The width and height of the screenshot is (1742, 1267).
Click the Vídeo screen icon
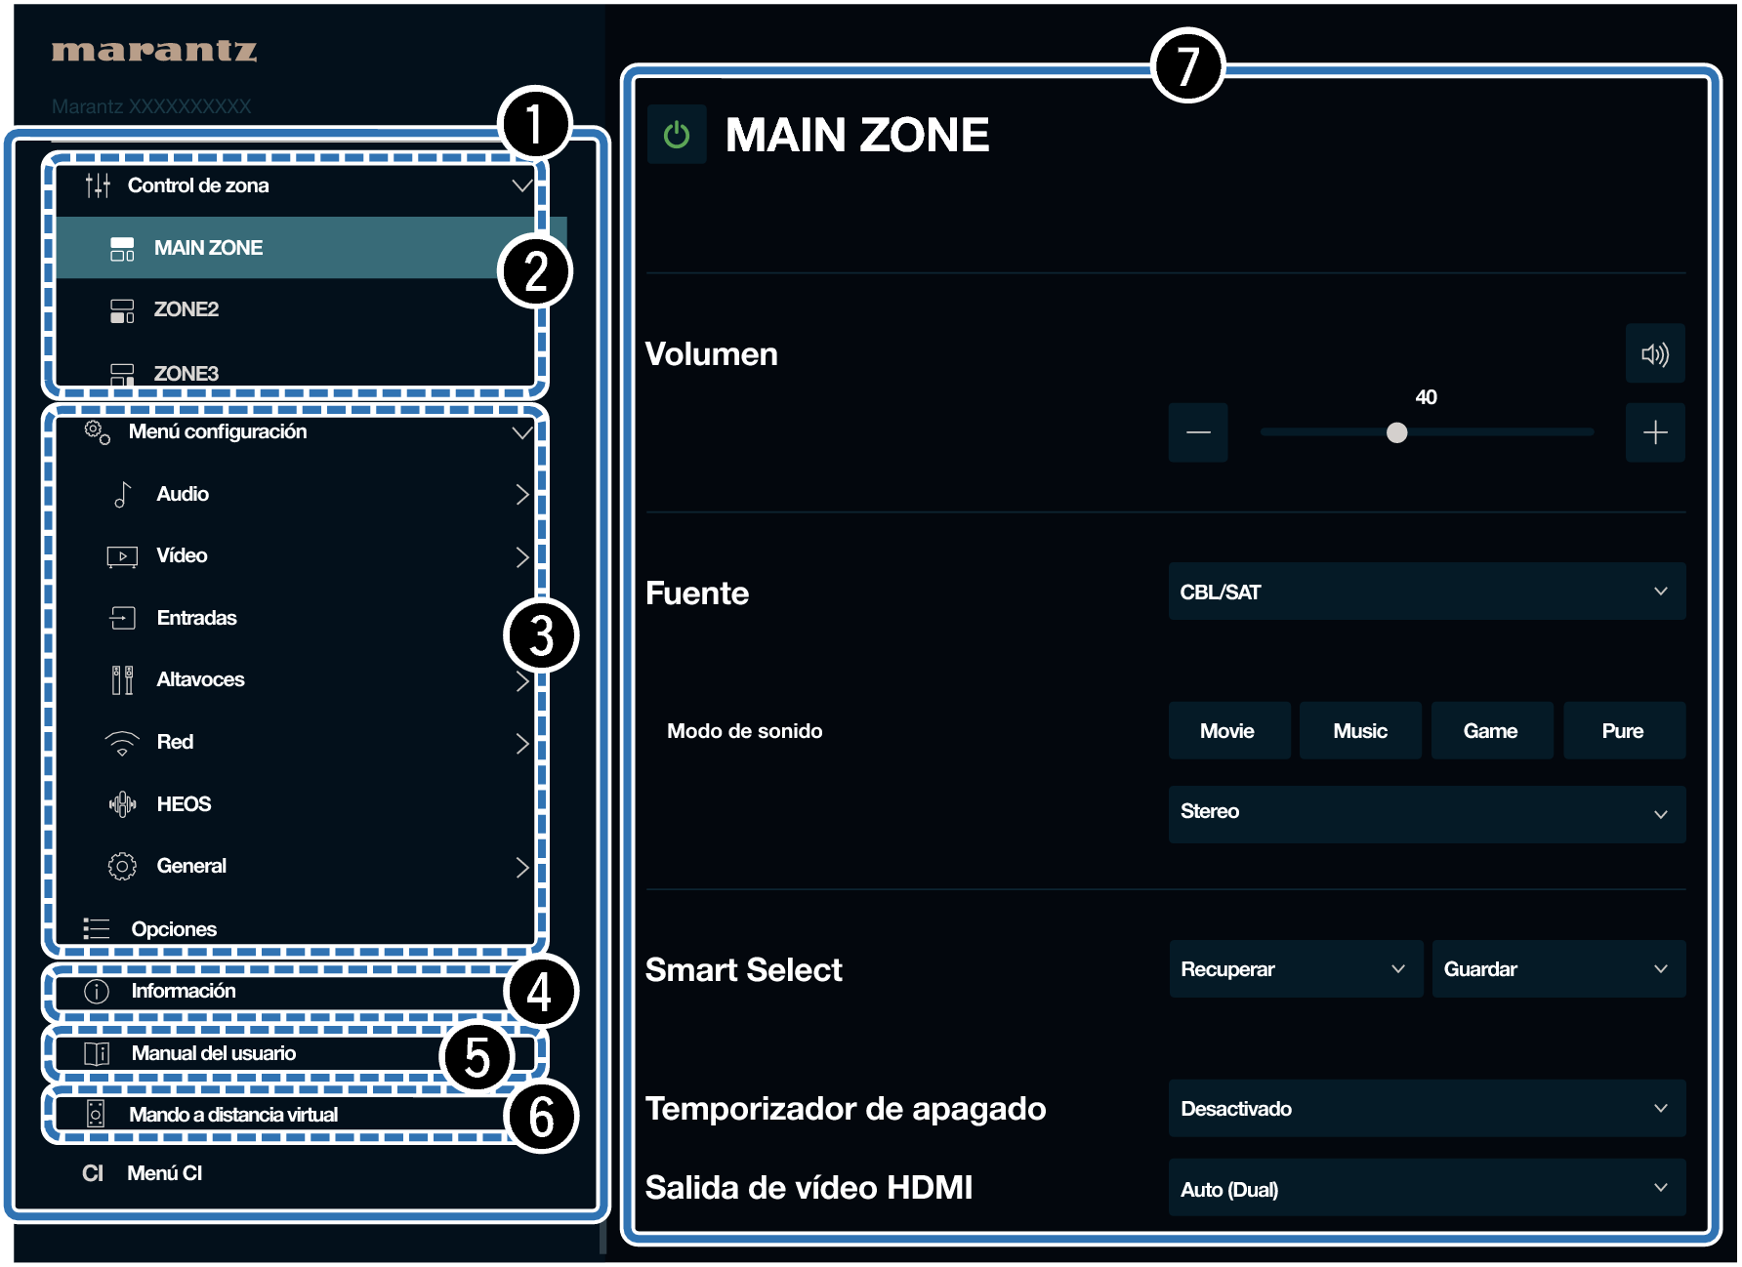coord(122,556)
